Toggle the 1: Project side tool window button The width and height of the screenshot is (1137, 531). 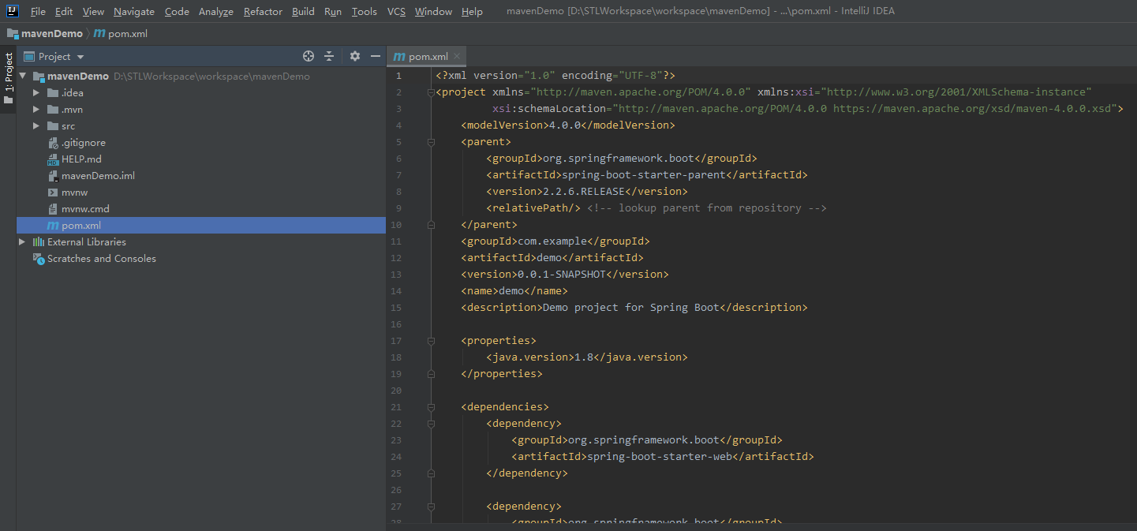tap(9, 79)
